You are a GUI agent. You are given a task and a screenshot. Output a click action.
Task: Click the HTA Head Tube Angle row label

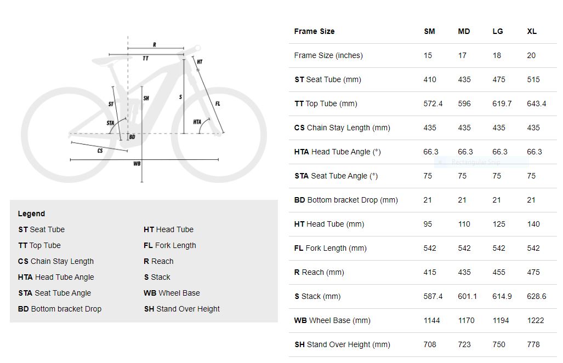pyautogui.click(x=337, y=152)
